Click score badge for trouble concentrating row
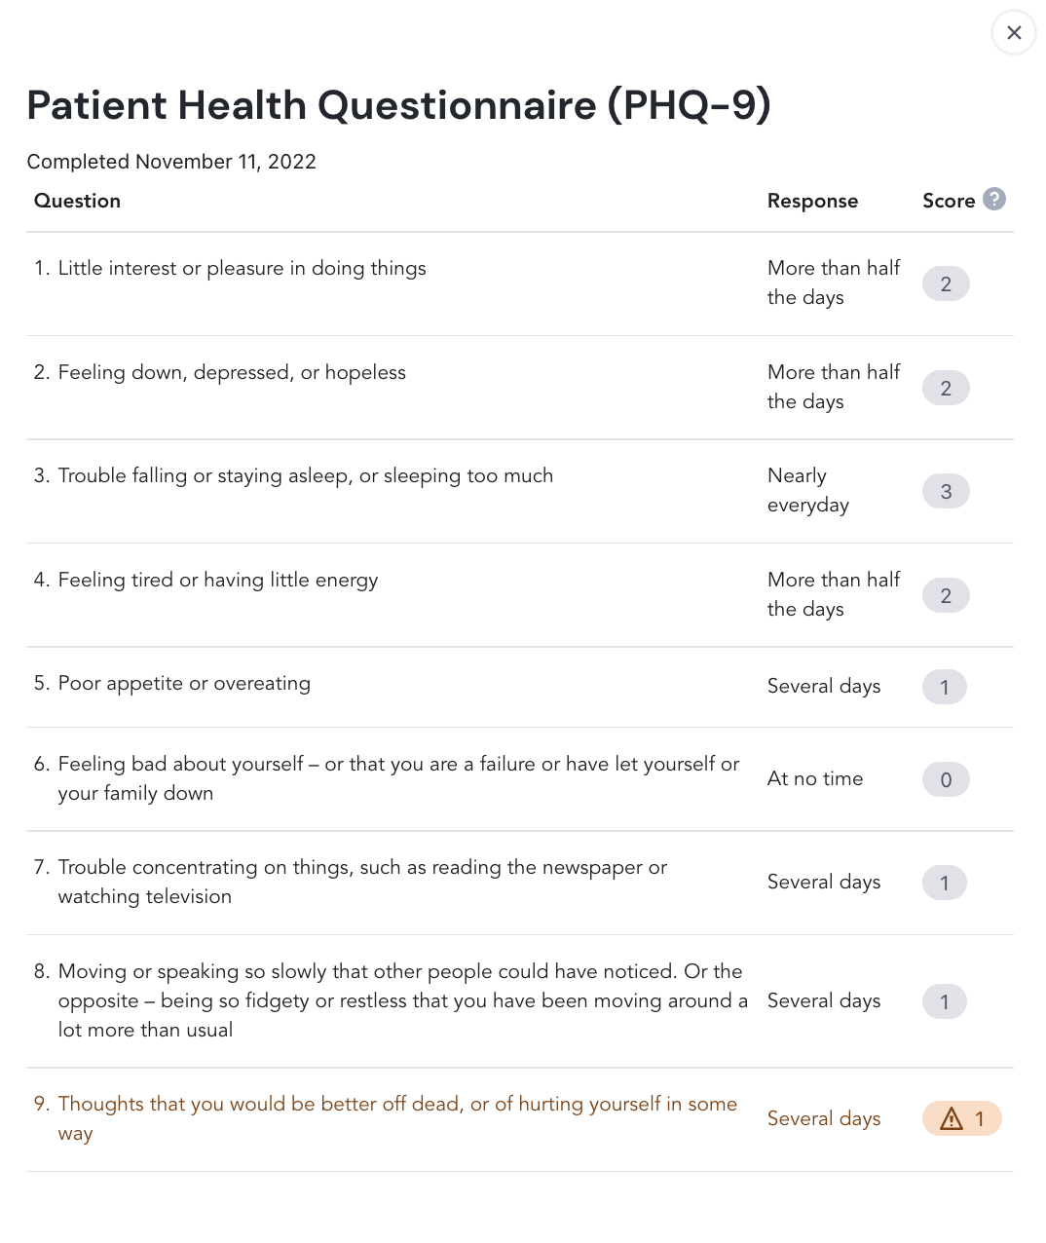 point(944,884)
